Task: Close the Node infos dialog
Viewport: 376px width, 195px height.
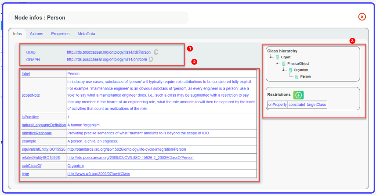Action: click(x=362, y=17)
